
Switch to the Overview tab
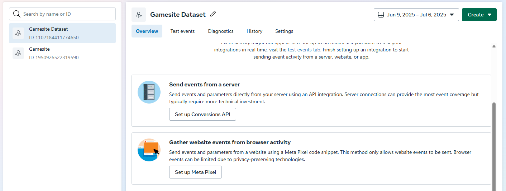click(147, 31)
